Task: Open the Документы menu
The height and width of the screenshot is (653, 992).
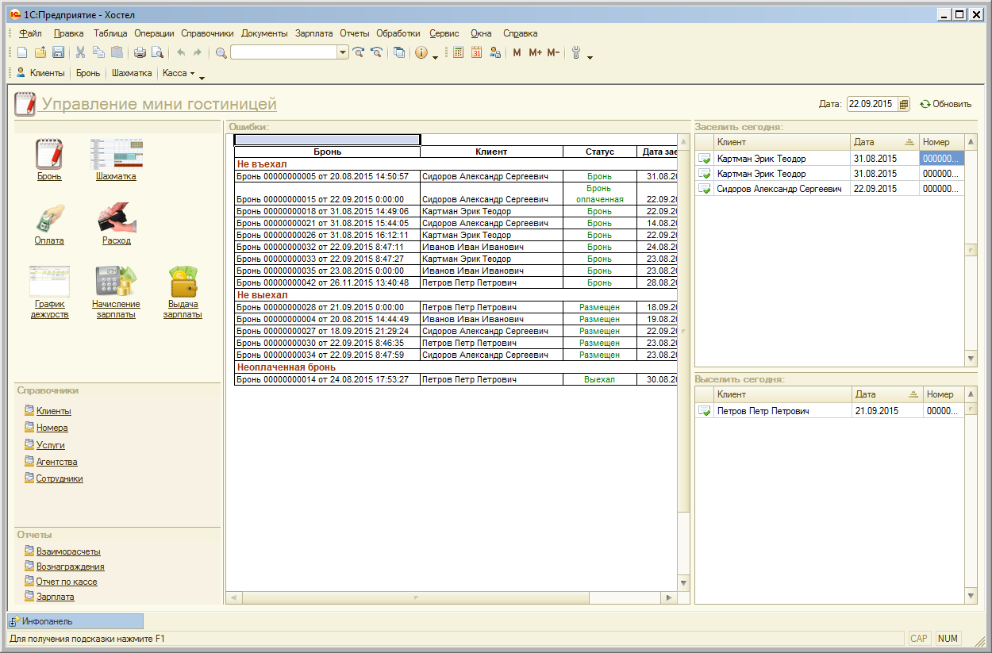Action: coord(264,33)
